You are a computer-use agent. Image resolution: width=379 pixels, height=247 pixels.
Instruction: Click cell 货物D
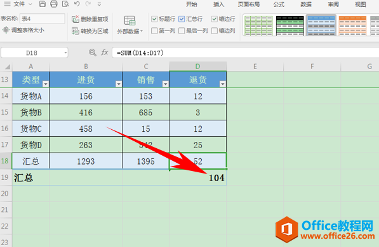tap(30, 145)
